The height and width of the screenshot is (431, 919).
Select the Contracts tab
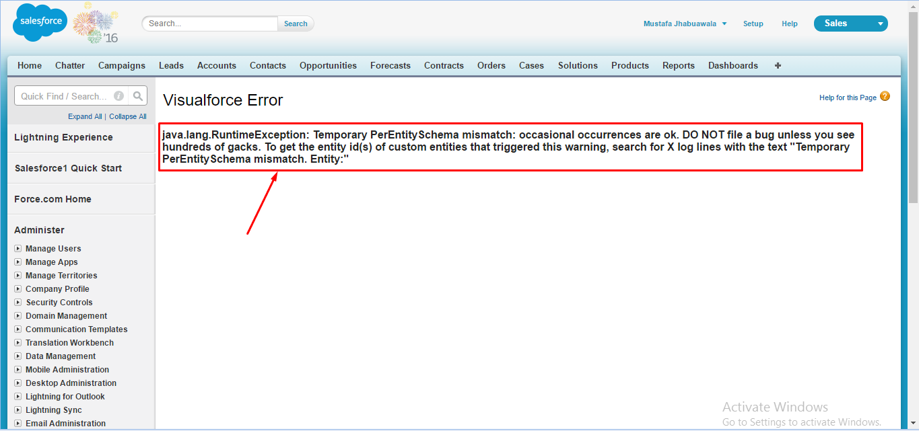[444, 66]
